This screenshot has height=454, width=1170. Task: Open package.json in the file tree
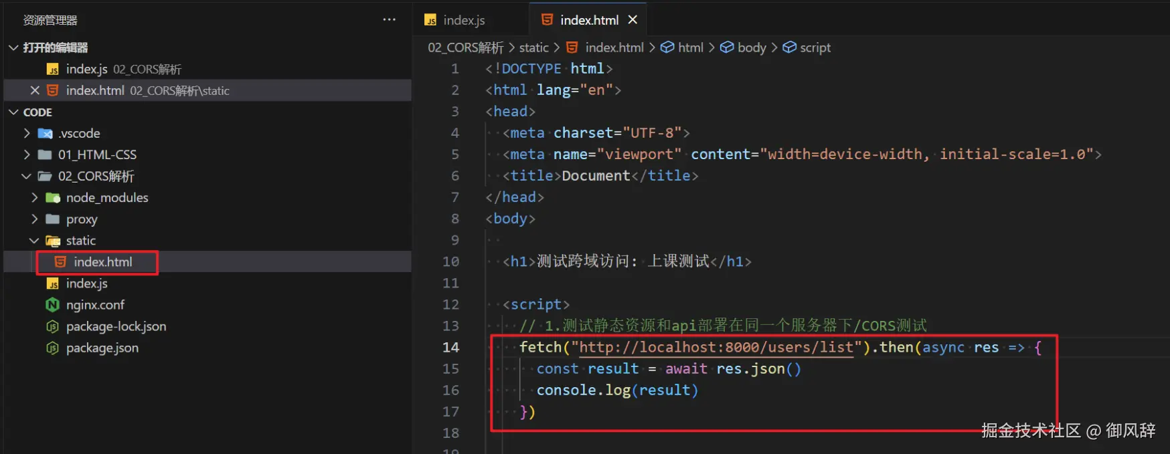point(207,348)
